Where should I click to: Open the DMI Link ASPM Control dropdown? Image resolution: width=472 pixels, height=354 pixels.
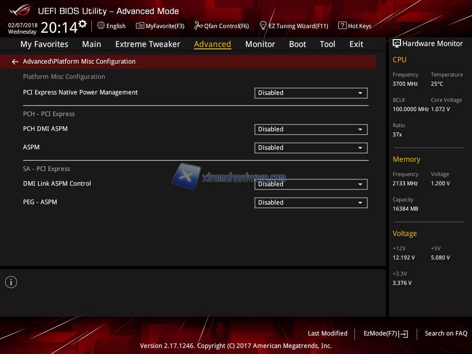pyautogui.click(x=311, y=184)
